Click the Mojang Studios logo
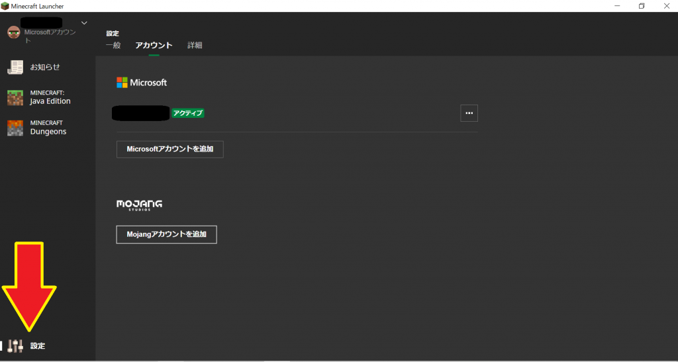This screenshot has height=362, width=678. point(139,205)
